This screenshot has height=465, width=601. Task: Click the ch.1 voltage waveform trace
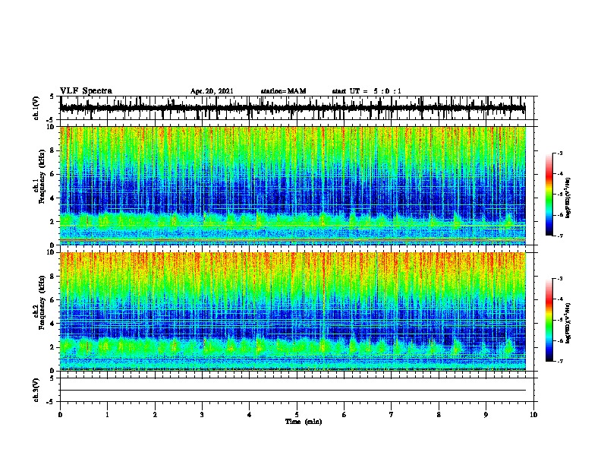(x=293, y=108)
